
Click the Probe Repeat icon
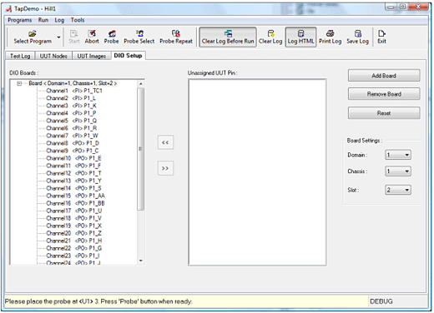point(176,37)
